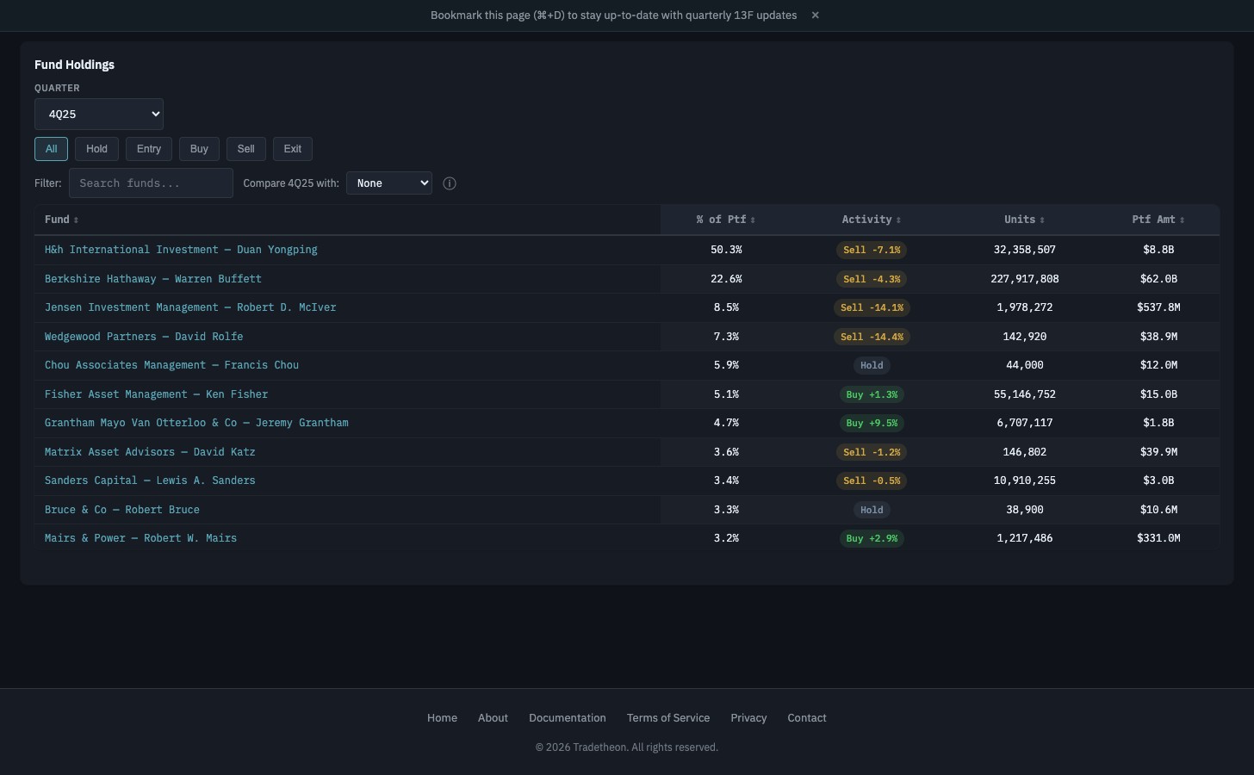Viewport: 1254px width, 775px height.
Task: Activate the Entry filter
Action: click(x=148, y=148)
